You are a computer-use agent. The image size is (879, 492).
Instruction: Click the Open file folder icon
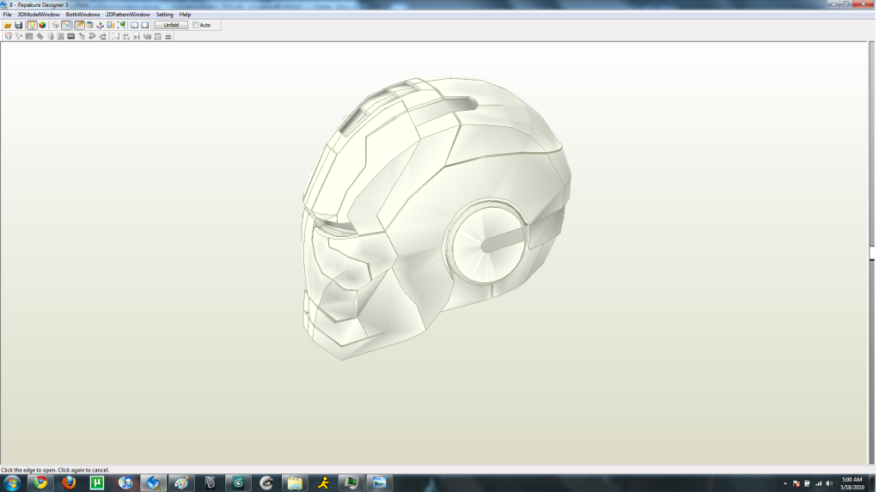[x=8, y=26]
